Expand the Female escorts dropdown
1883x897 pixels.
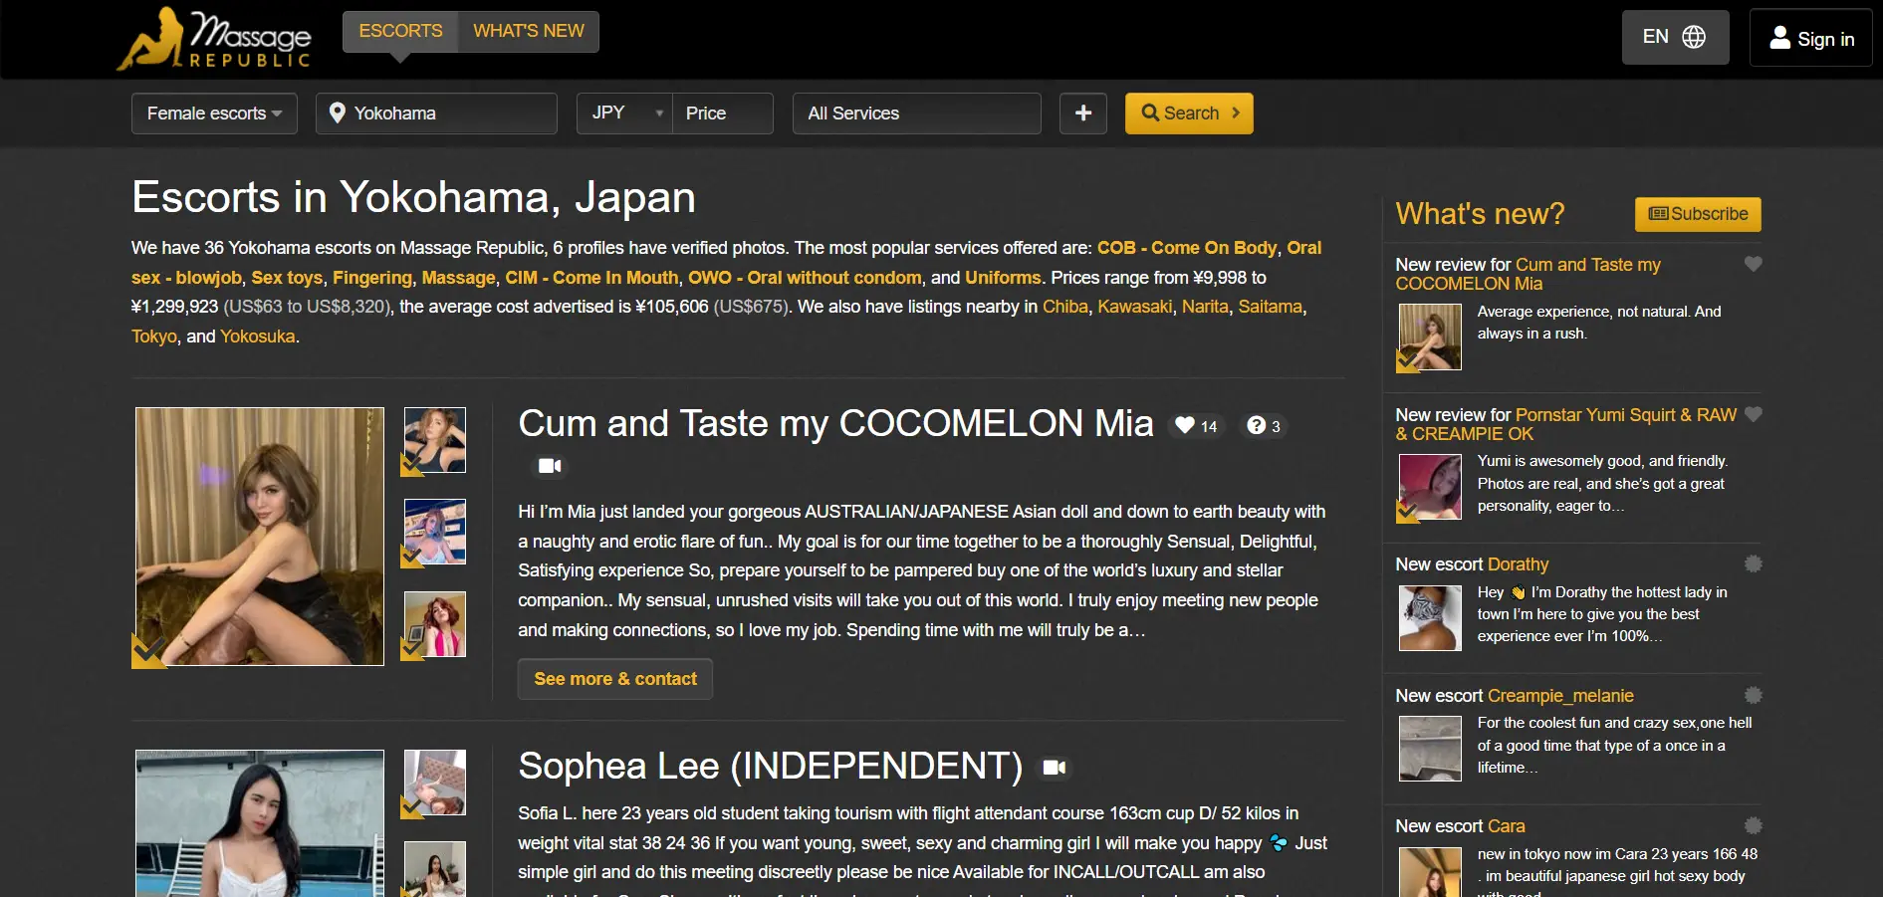[214, 113]
